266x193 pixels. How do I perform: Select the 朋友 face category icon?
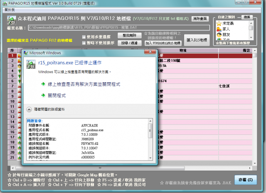point(219,35)
